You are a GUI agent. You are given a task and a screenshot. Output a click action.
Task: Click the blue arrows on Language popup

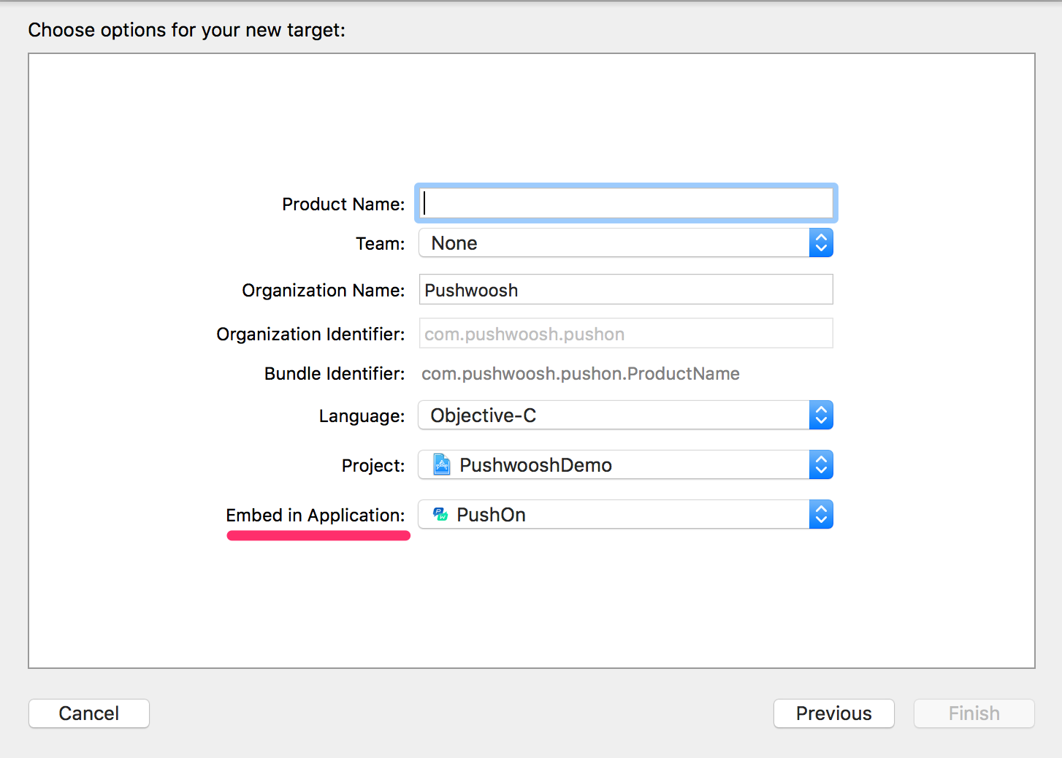(821, 416)
